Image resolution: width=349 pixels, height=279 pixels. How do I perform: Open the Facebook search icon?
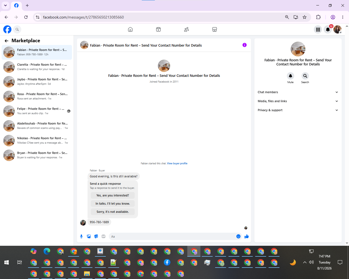coord(17,29)
